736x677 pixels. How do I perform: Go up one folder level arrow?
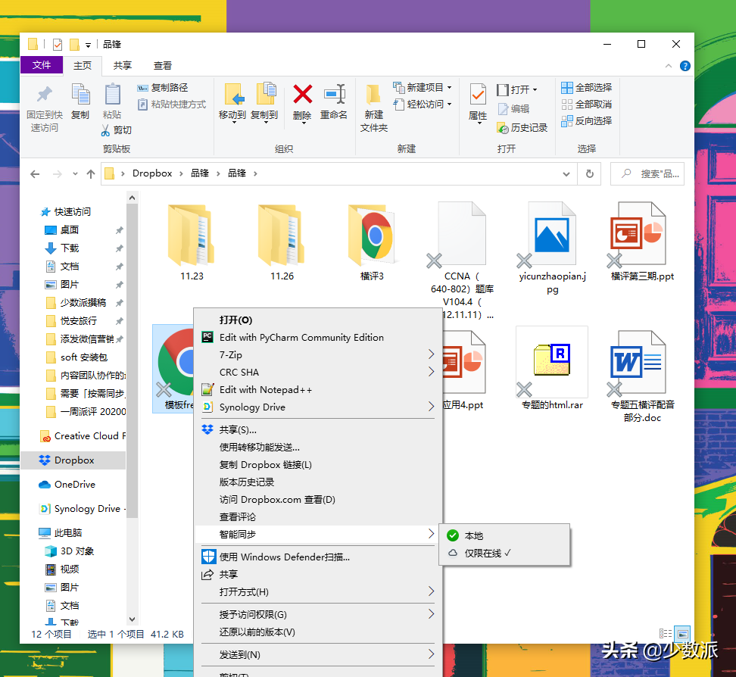coord(91,174)
